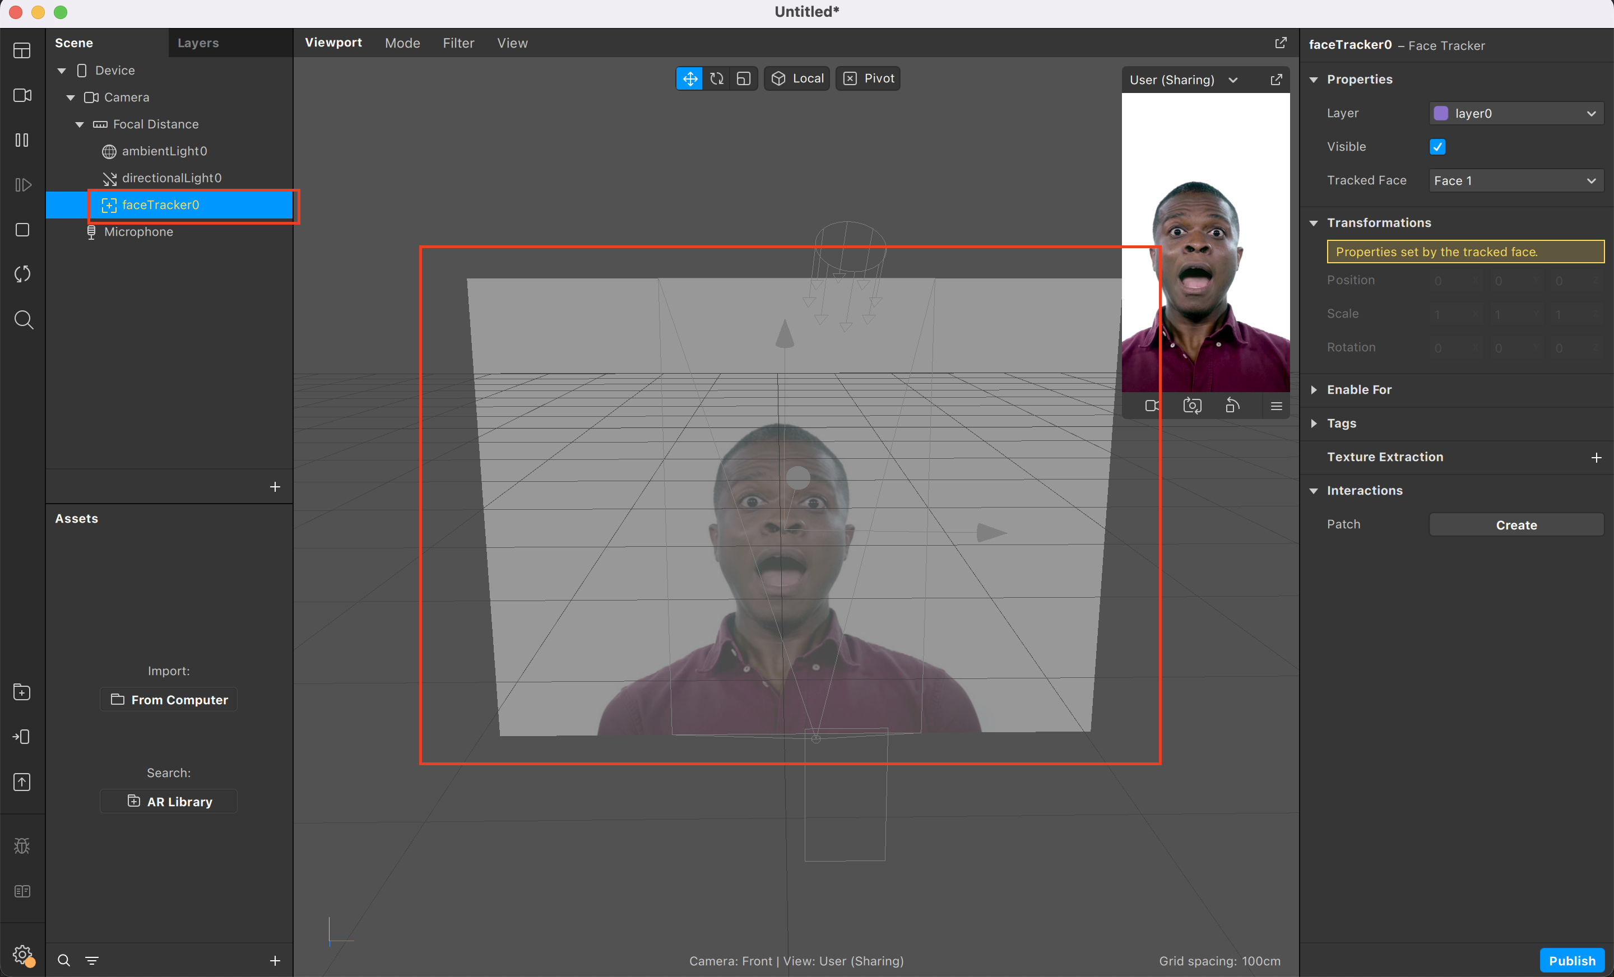1614x977 pixels.
Task: Click the bug debug icon
Action: pos(22,846)
